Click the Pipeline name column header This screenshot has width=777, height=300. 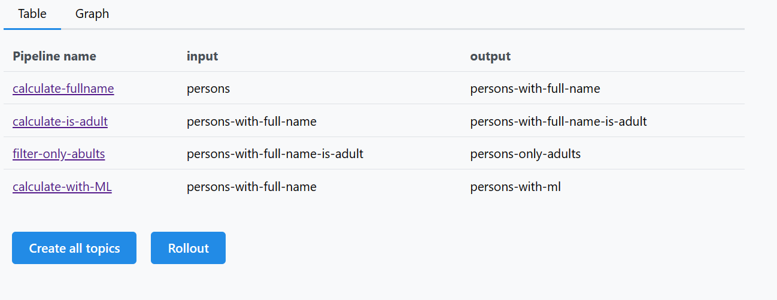tap(54, 56)
